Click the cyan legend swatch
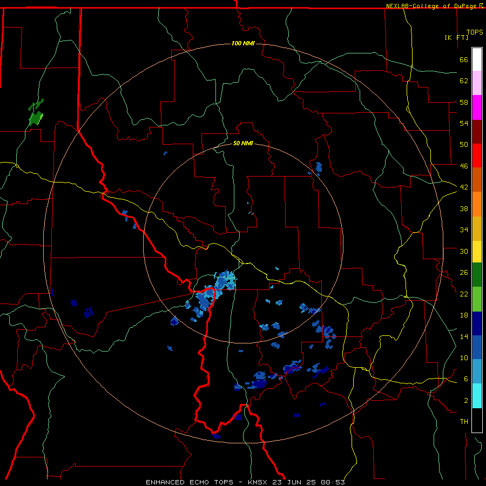Screen dimensions: 486x486 [x=477, y=396]
